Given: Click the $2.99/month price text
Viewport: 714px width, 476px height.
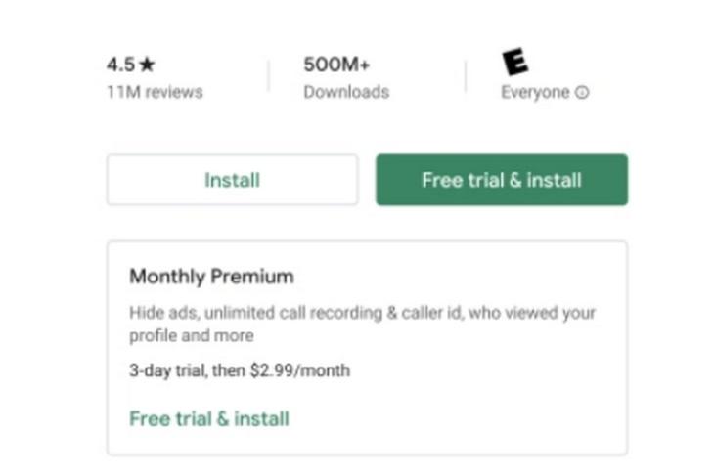Looking at the screenshot, I should pos(300,370).
